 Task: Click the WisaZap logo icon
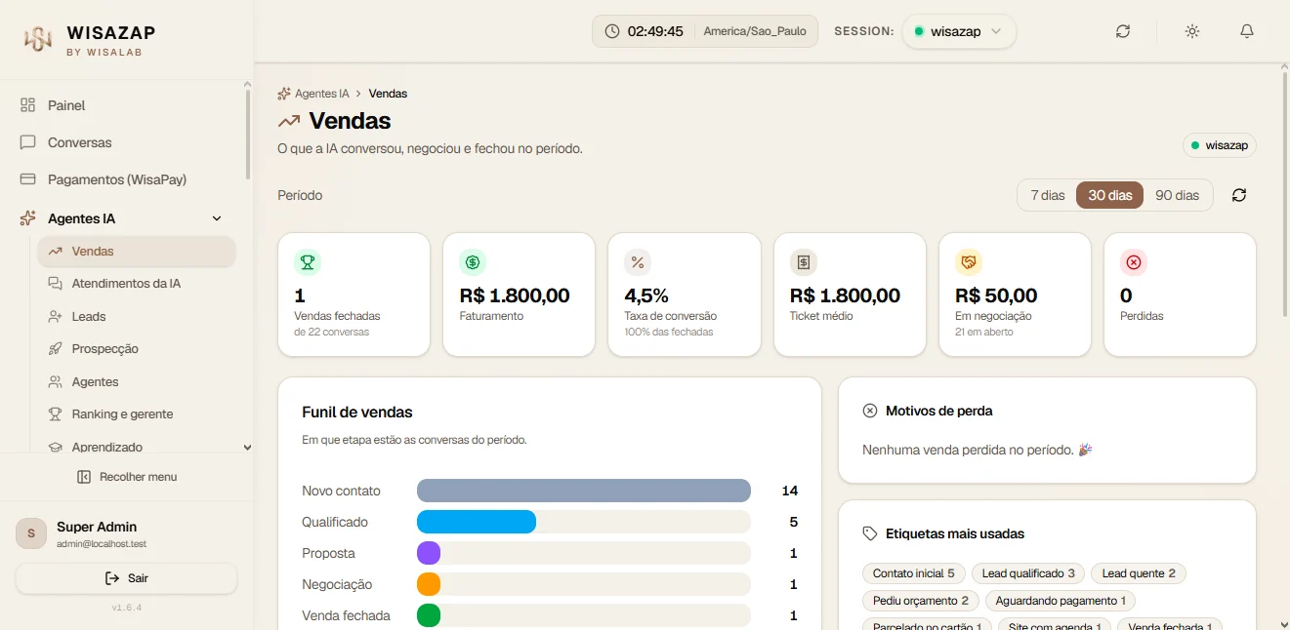[x=37, y=39]
